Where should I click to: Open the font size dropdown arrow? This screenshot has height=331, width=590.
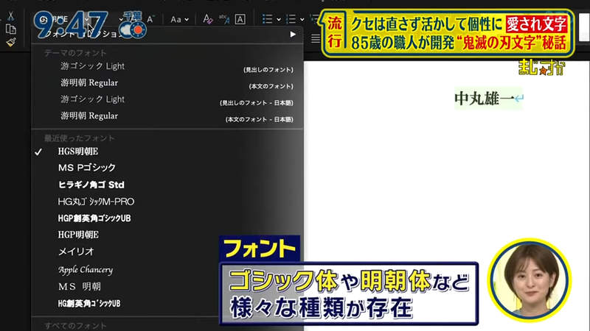tap(121, 19)
